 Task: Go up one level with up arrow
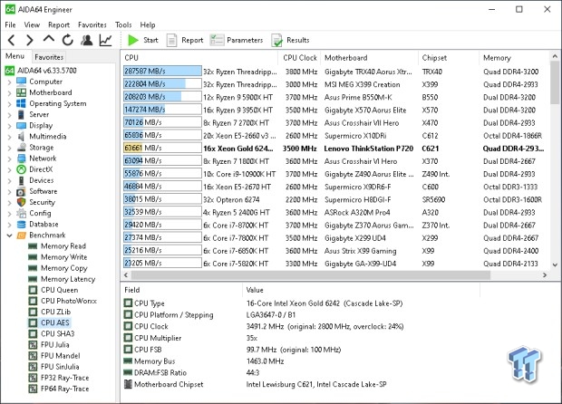[49, 39]
